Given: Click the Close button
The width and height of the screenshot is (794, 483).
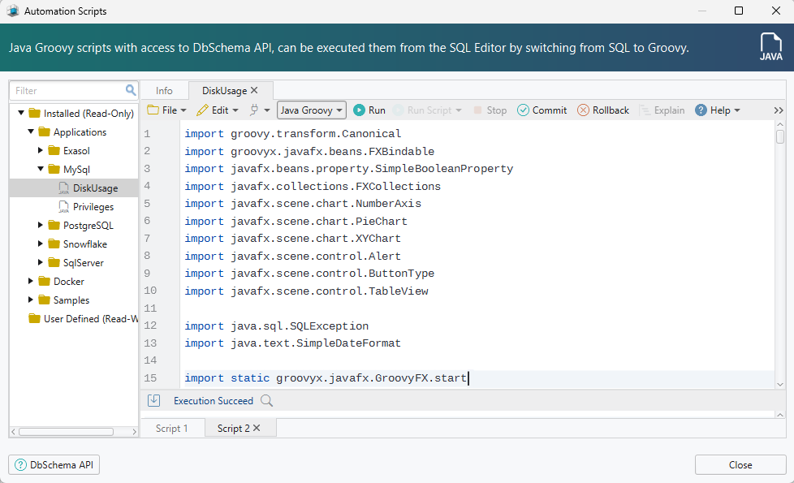Looking at the screenshot, I should pyautogui.click(x=740, y=465).
